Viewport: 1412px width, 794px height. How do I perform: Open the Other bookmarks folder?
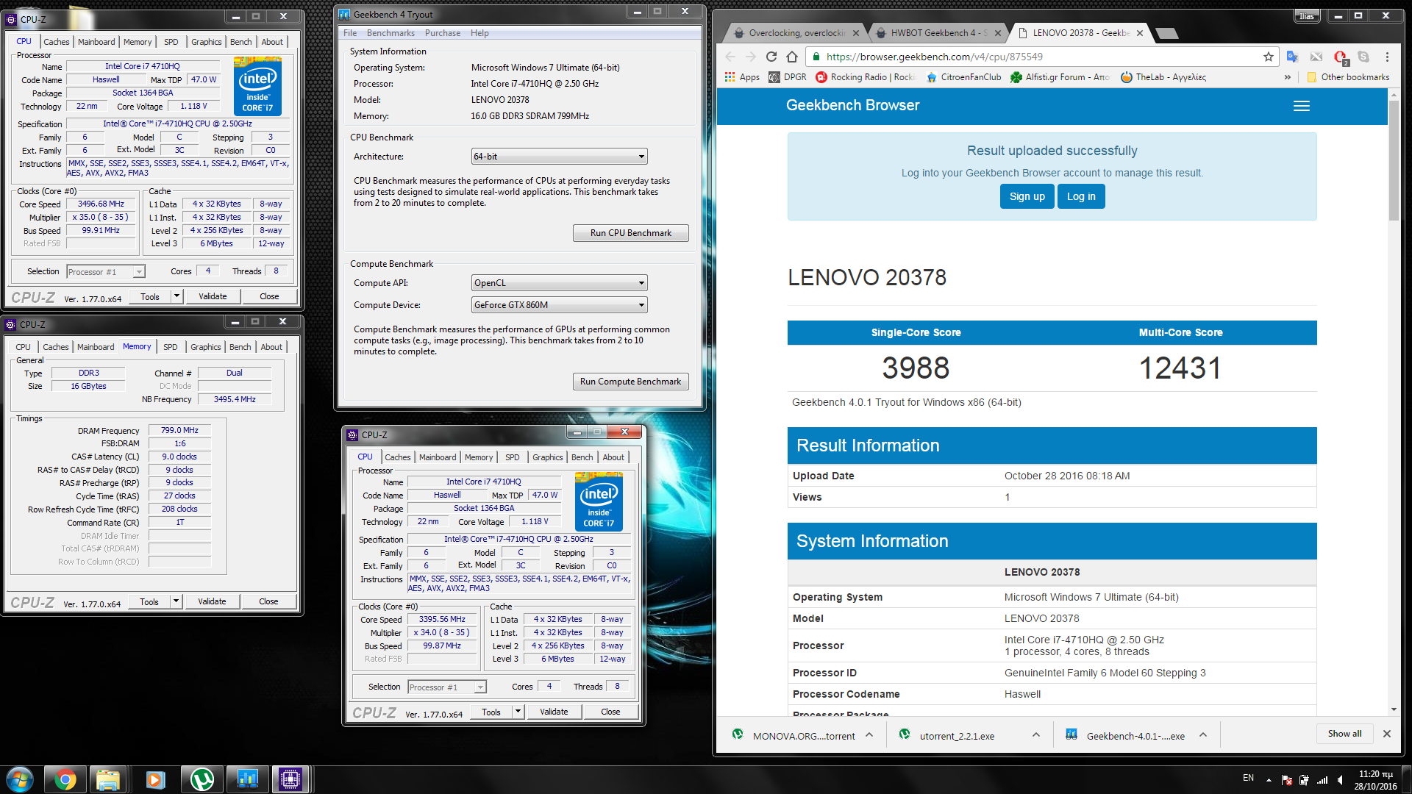[1347, 77]
